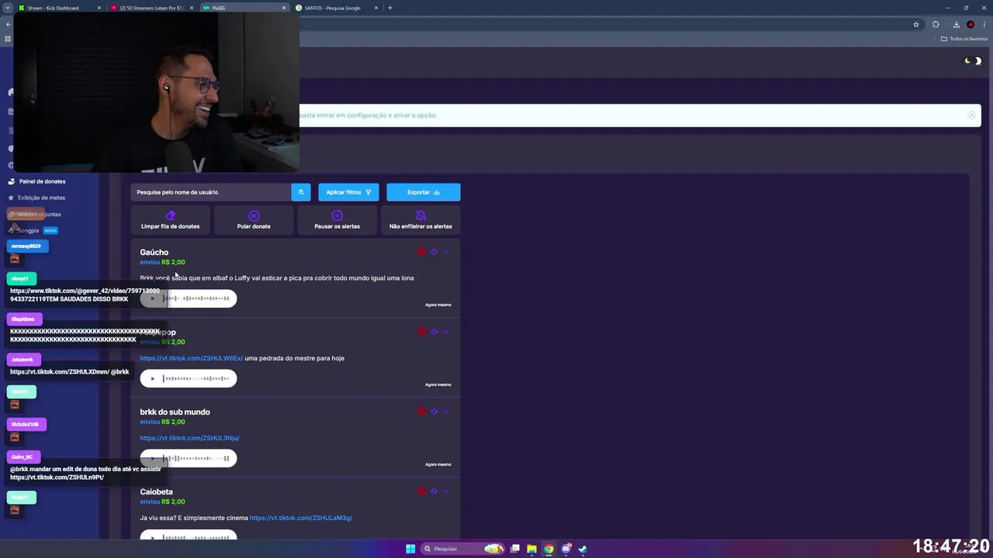Play audio of uma pedrada do mestre donation

pyautogui.click(x=153, y=378)
